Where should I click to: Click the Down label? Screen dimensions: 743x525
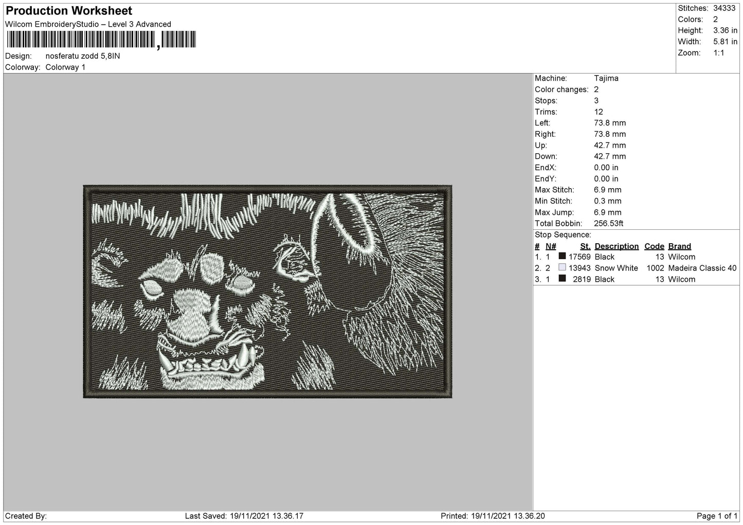(x=546, y=156)
